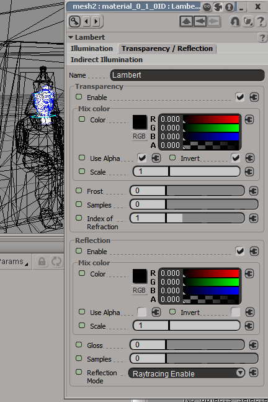Screen dimensions: 268x402
Task: Toggle animation dot for Frost
Action: point(79,191)
